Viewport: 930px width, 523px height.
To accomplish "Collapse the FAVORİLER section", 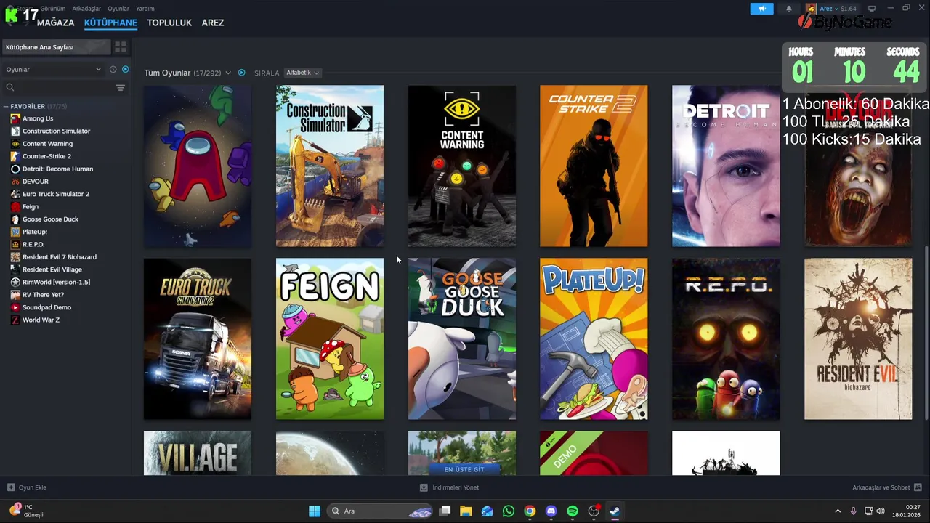I will [6, 106].
